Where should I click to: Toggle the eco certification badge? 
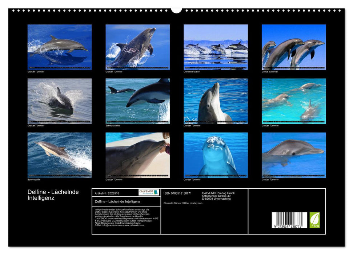(x=314, y=220)
